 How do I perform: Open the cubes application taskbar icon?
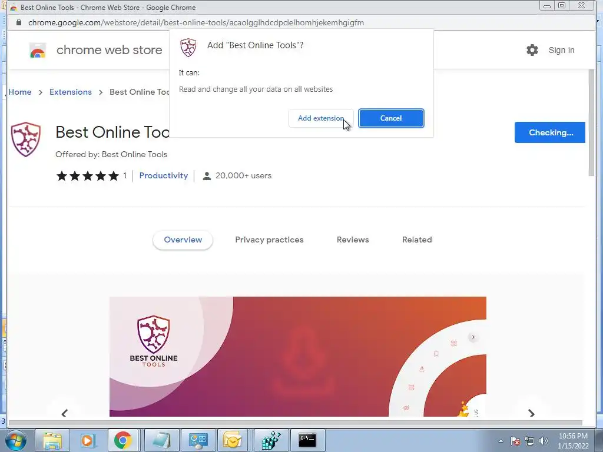tap(271, 440)
